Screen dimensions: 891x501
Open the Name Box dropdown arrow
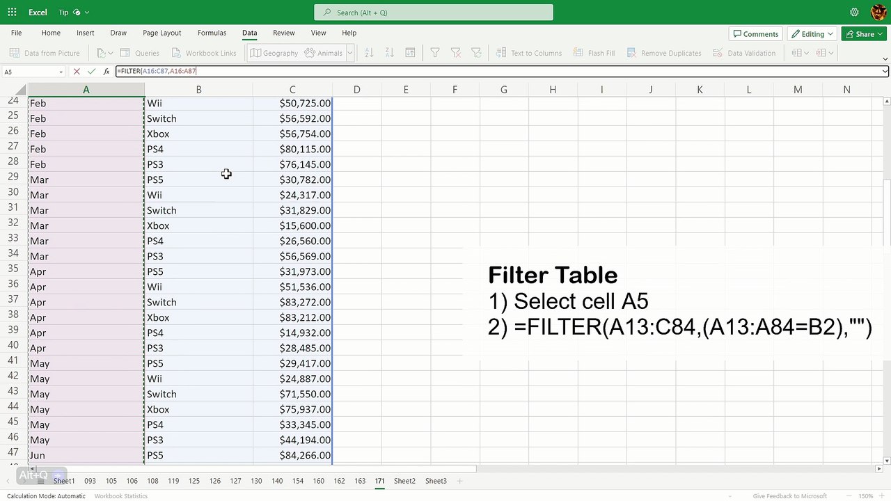(61, 72)
